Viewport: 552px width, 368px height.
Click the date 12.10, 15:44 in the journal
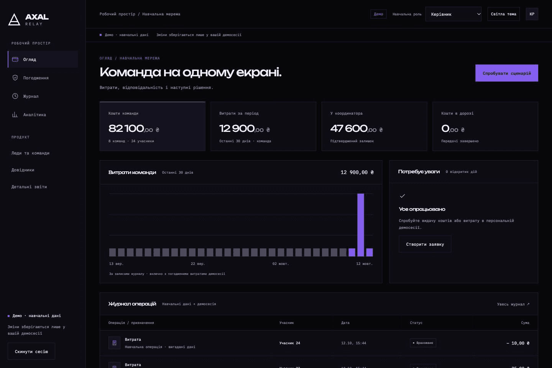(x=354, y=343)
